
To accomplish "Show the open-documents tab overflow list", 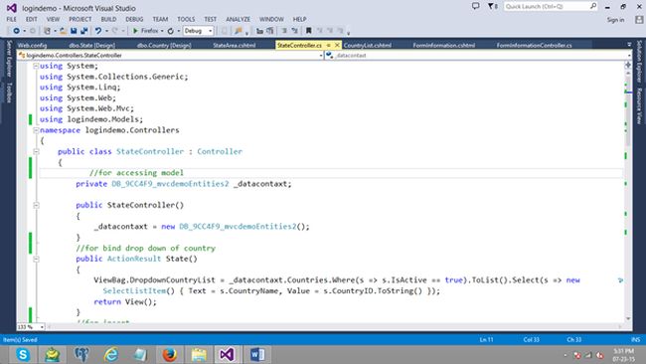I will click(x=629, y=45).
